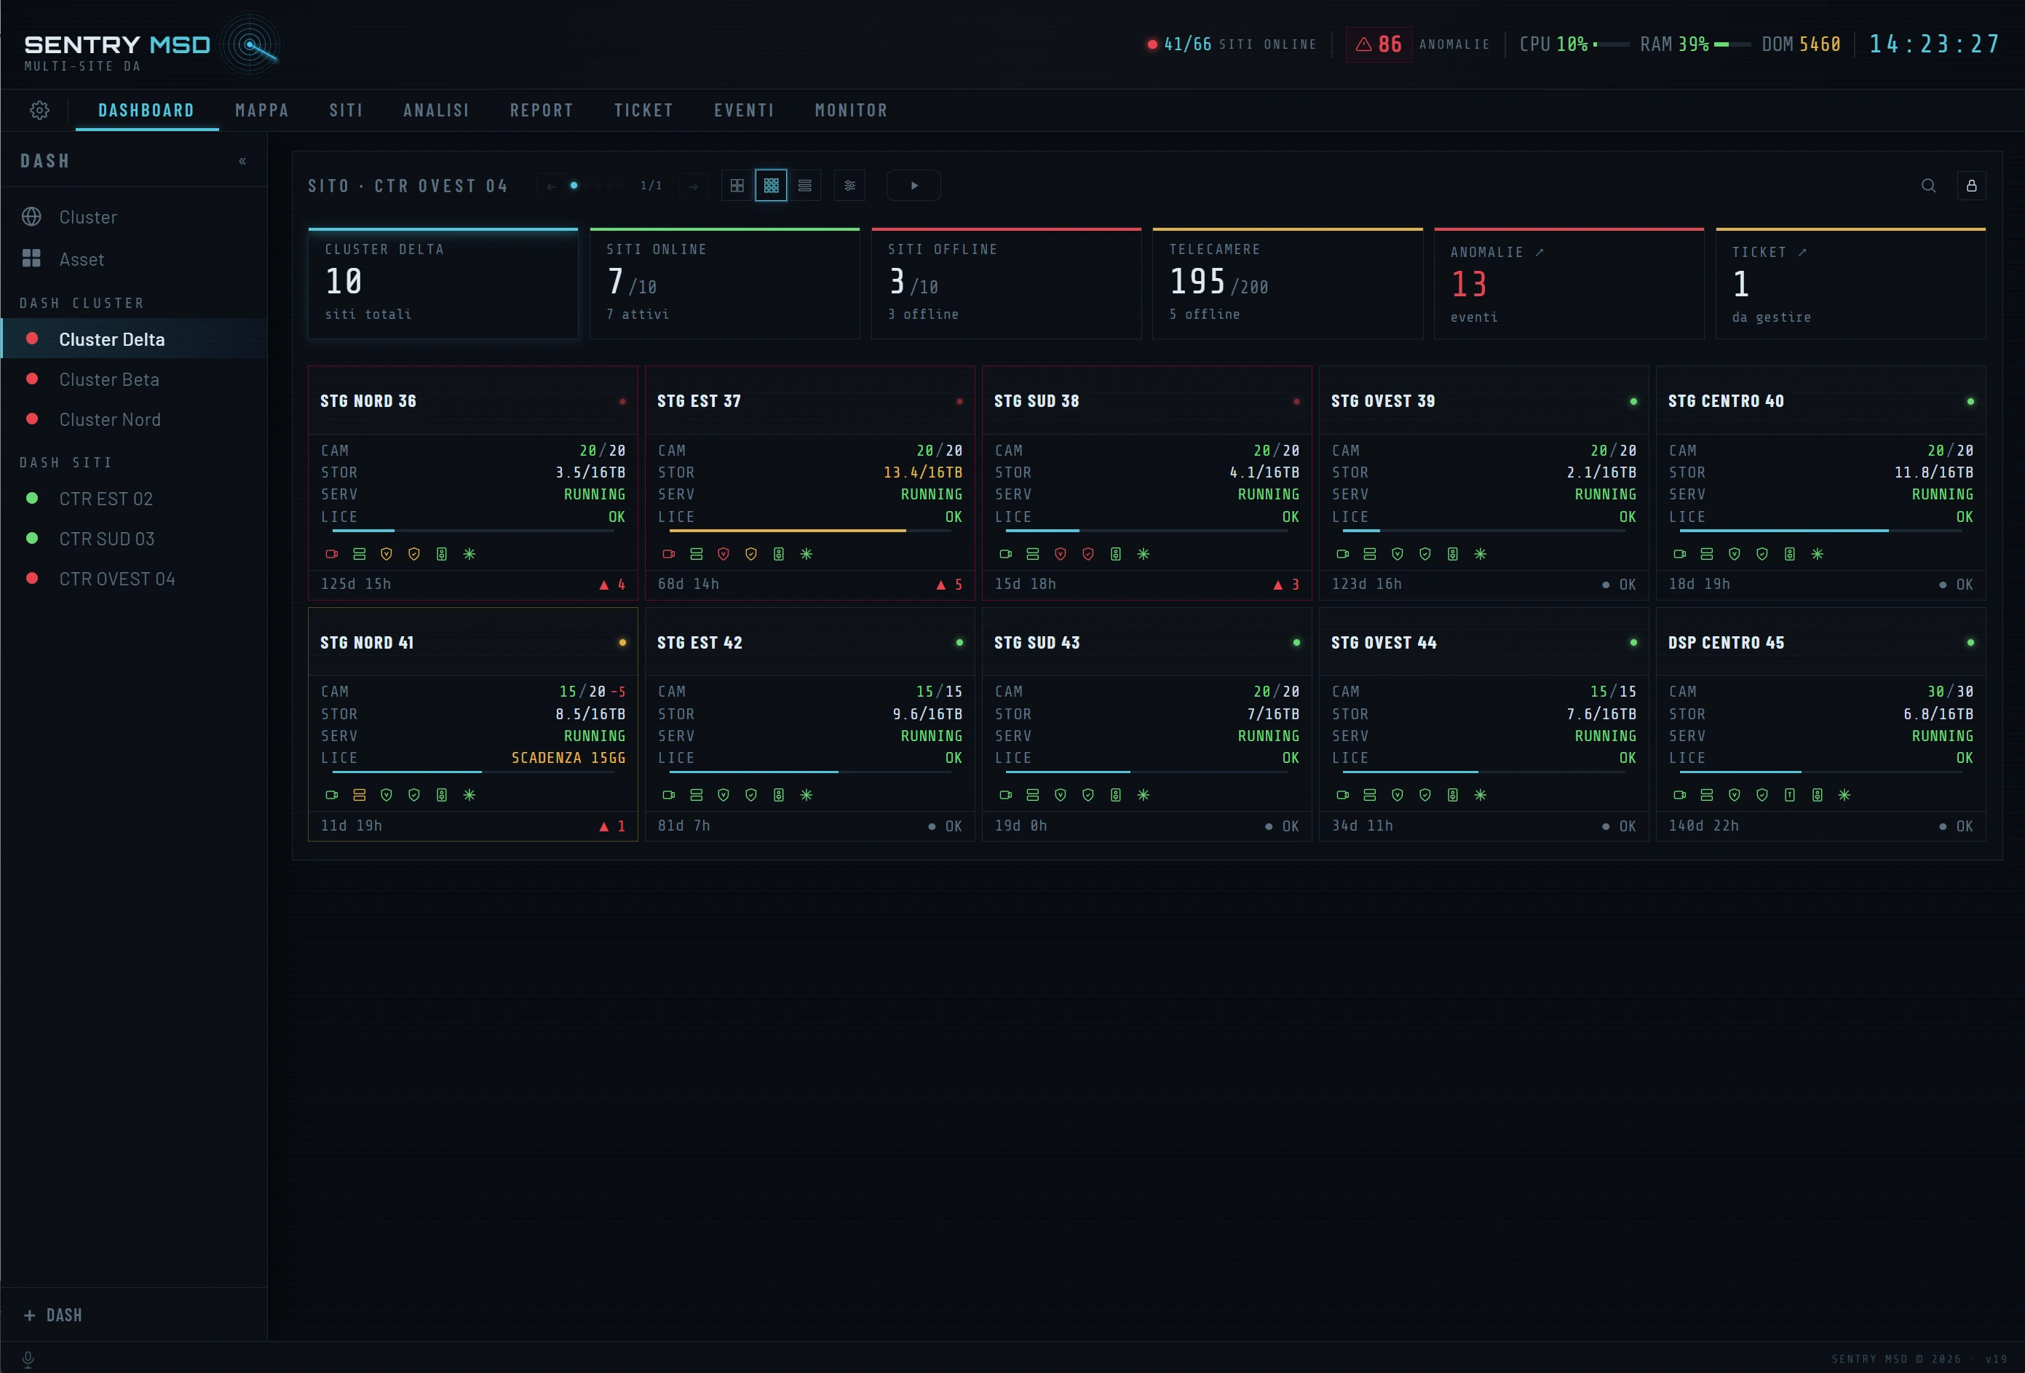
Task: Switch to the TICKET tab
Action: 643,111
